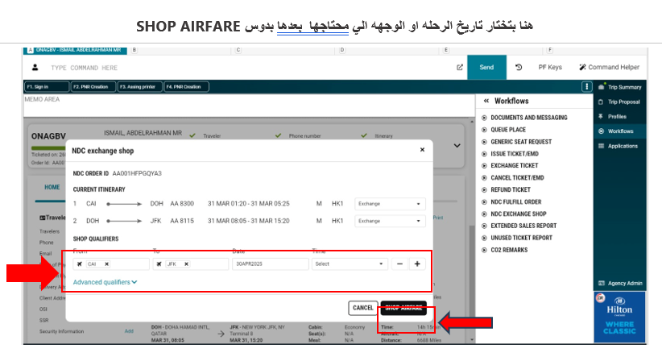Collapse the Workflows panel with double chevron

click(486, 101)
